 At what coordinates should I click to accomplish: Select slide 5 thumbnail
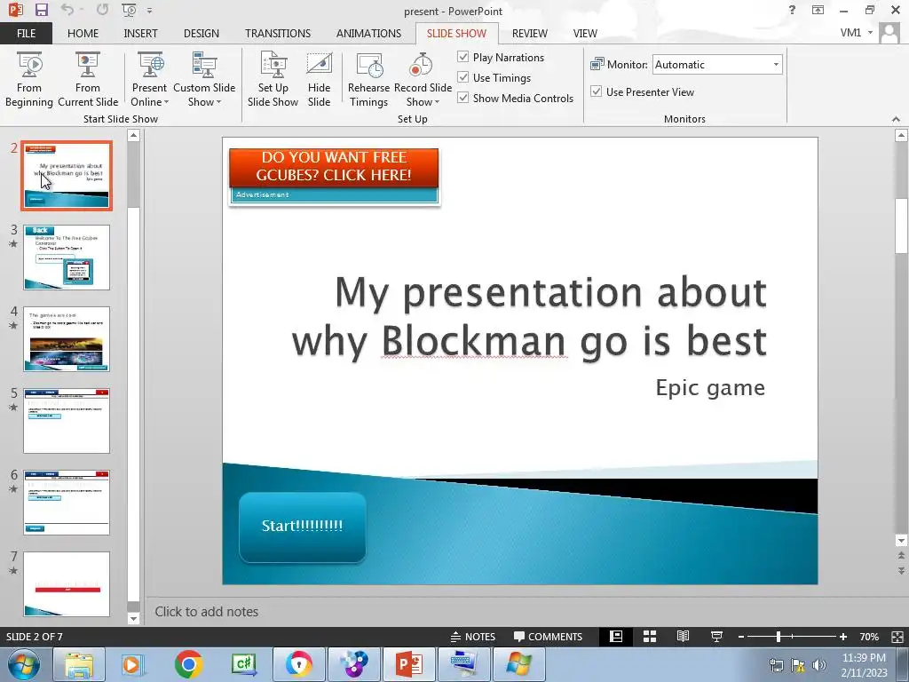tap(67, 421)
